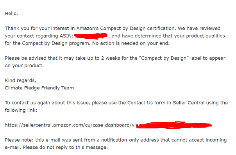The width and height of the screenshot is (236, 155).
Task: Click the words "2 weeks" in the second paragraph
Action: 110,58
